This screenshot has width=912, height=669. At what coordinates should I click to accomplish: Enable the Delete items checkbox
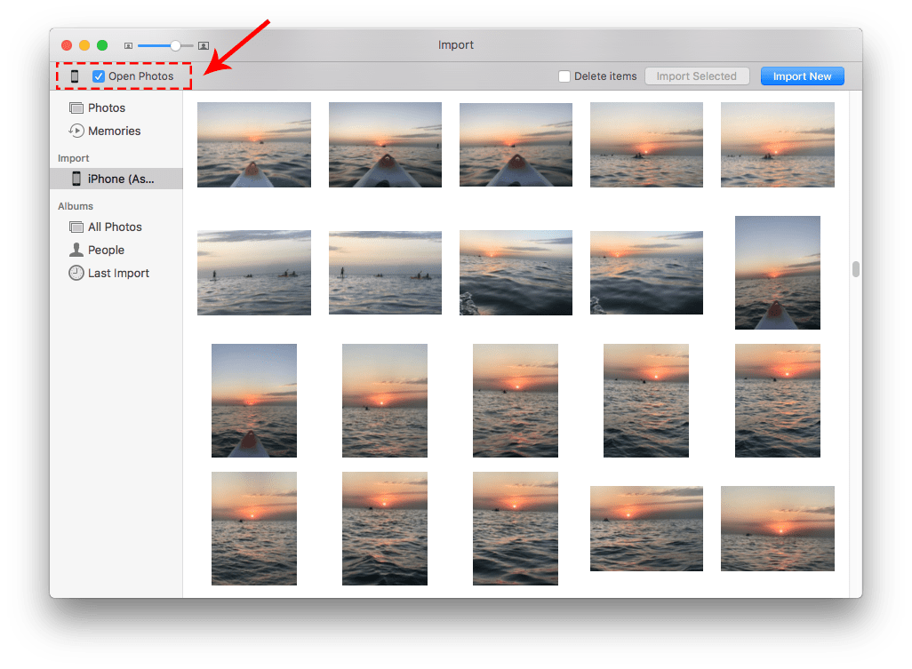point(564,76)
